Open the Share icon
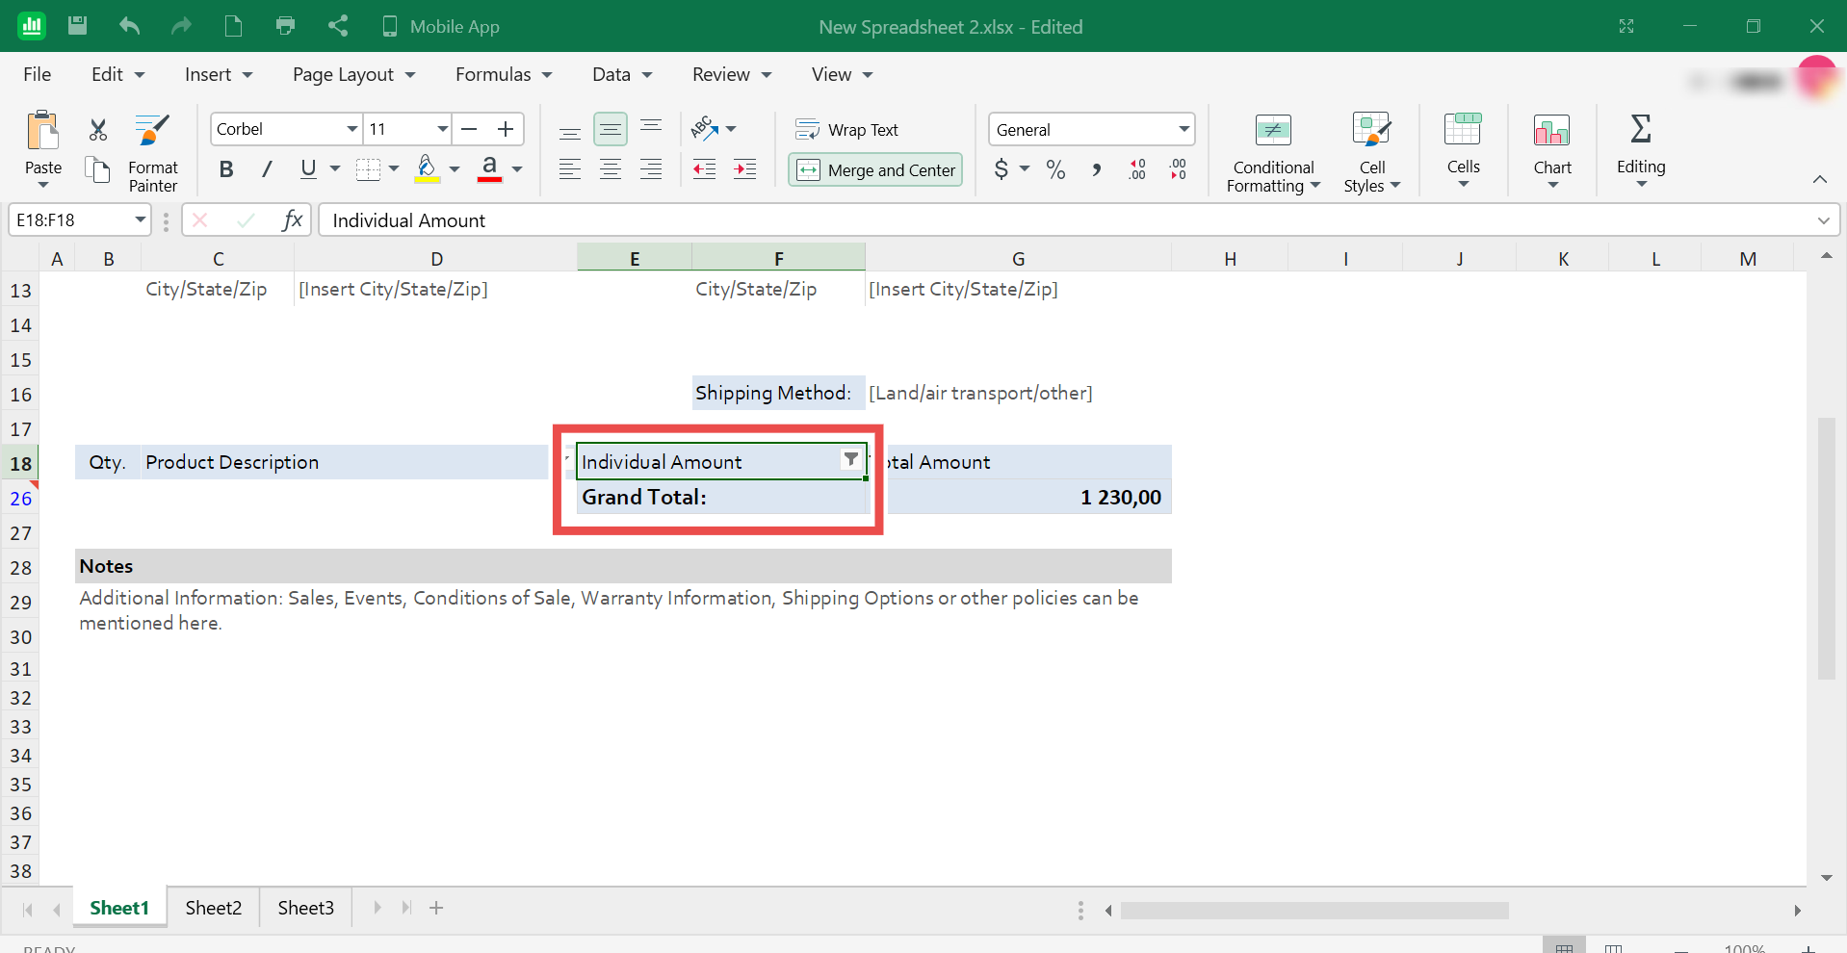 [337, 26]
